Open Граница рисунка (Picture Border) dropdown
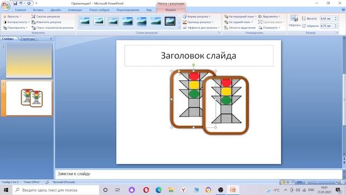Screen dimensions: 346x195 198,22
